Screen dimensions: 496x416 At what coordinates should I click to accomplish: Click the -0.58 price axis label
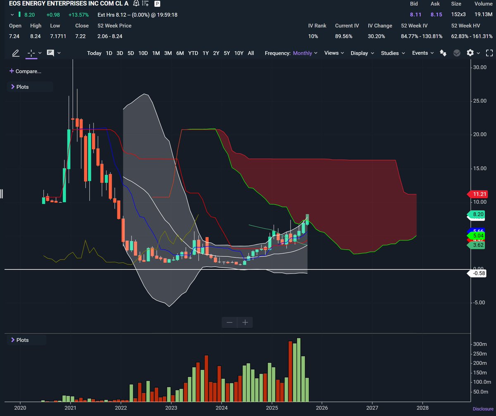click(x=476, y=273)
